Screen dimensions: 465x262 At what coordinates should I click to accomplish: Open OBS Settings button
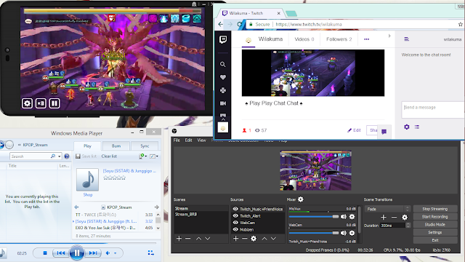click(435, 232)
